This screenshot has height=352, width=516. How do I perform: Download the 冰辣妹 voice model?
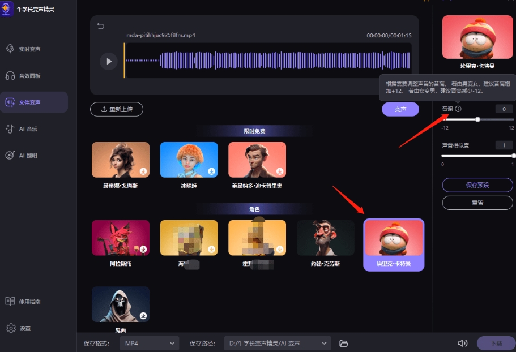pos(212,171)
